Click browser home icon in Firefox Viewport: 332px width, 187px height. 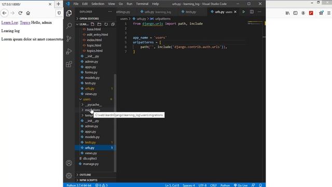pyautogui.click(x=28, y=13)
